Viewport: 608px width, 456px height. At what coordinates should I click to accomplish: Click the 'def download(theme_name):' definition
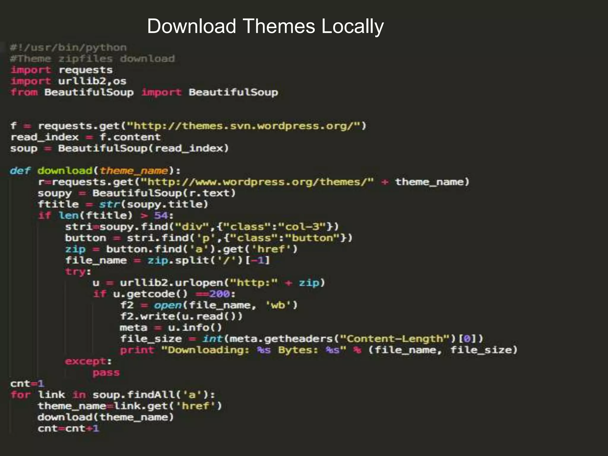pos(95,171)
